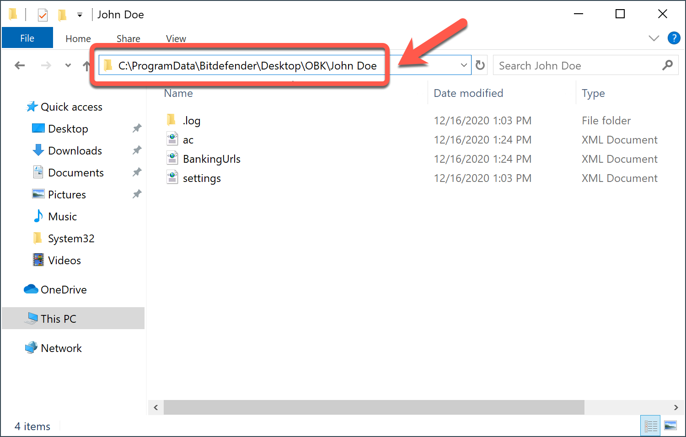The width and height of the screenshot is (686, 437).
Task: Click the ac file name
Action: 188,140
